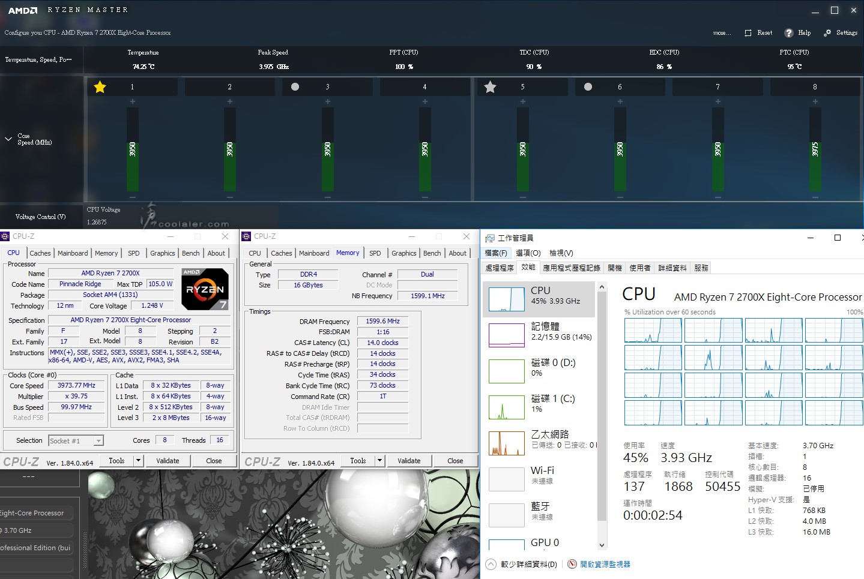The height and width of the screenshot is (579, 864).
Task: Increase core 8 speed with plus
Action: click(815, 101)
